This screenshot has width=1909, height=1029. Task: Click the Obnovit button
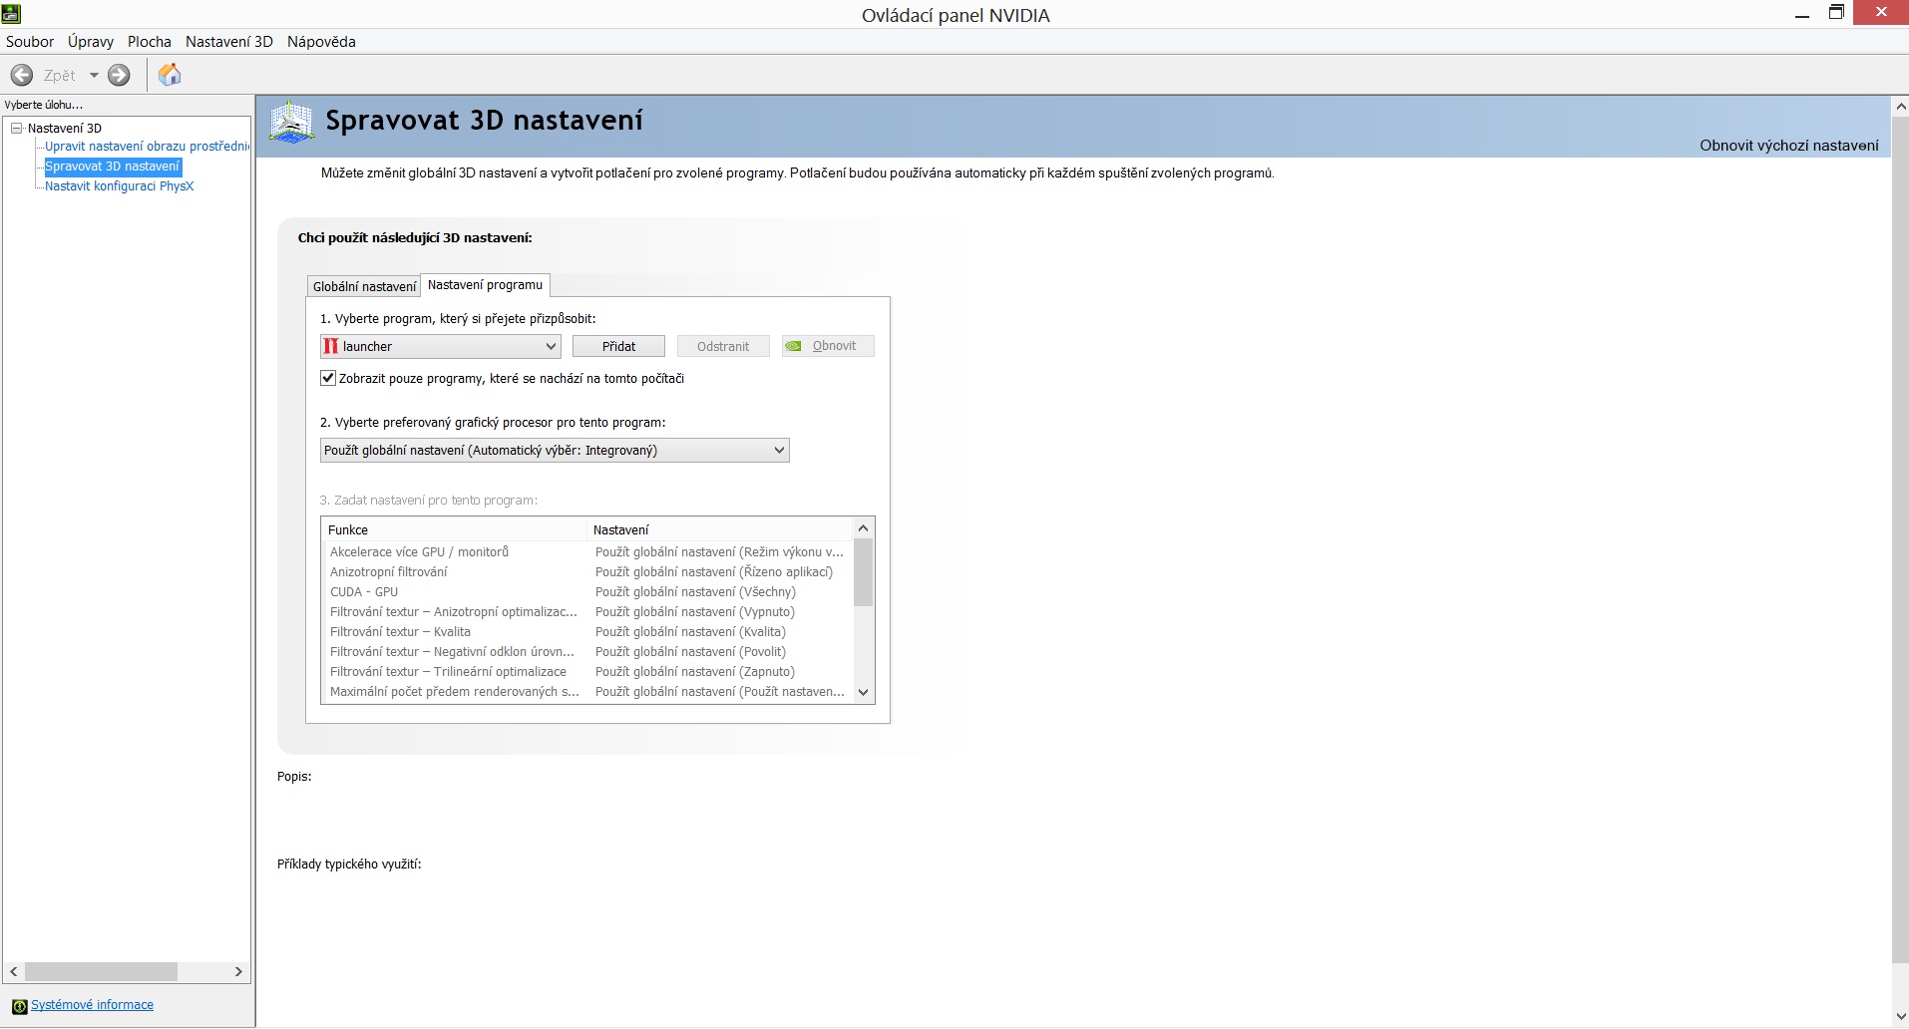click(828, 346)
